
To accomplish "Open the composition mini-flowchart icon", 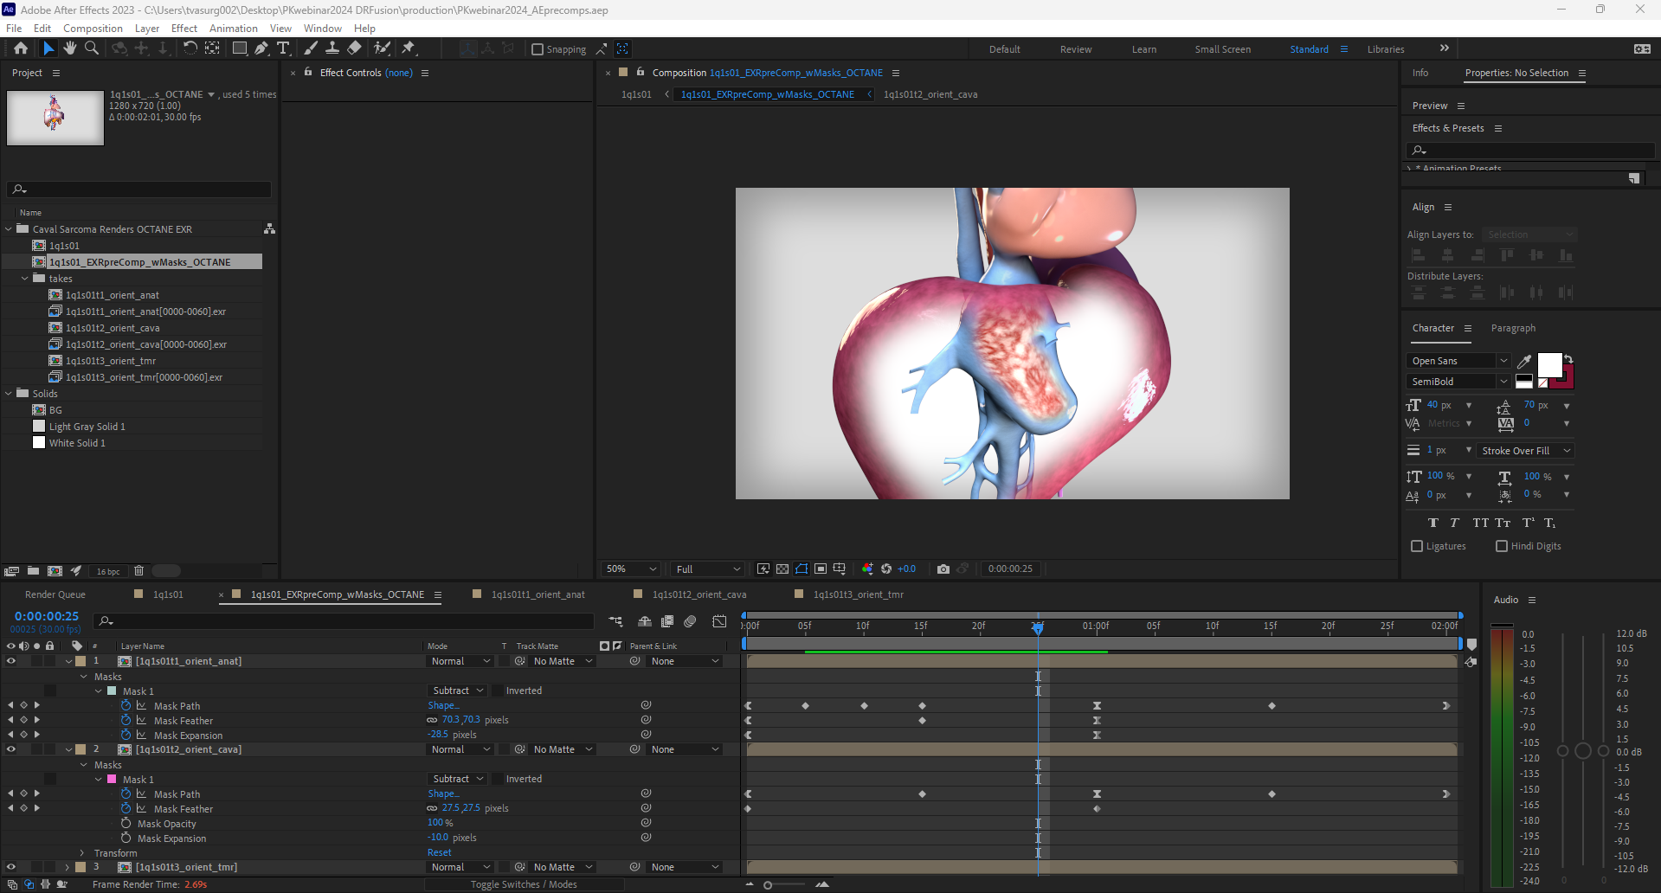I will coord(615,621).
